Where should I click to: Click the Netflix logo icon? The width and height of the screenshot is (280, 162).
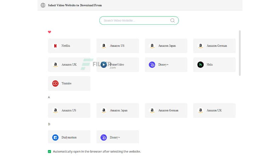click(55, 46)
